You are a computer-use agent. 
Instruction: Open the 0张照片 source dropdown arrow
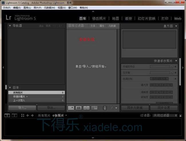66,115
